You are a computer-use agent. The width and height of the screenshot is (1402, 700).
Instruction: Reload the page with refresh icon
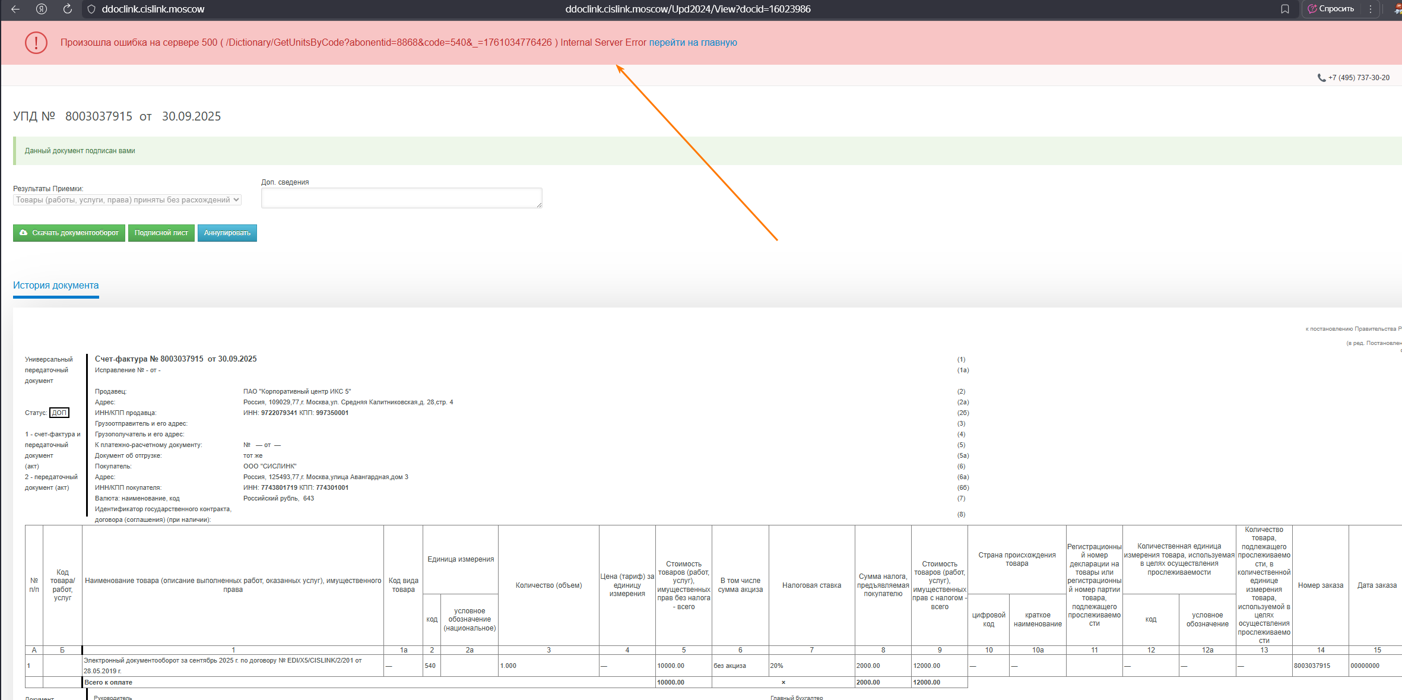click(68, 9)
